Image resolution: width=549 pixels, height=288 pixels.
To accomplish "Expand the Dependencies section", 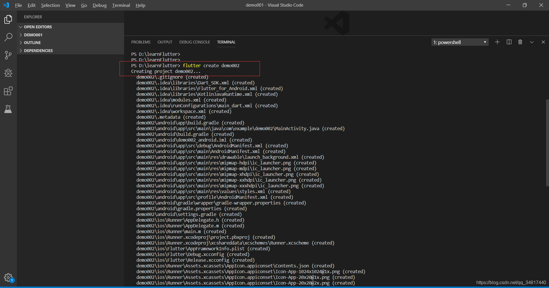I will click(x=70, y=51).
